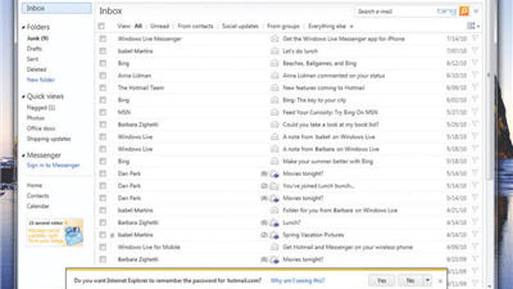
Task: Click envelope icon for "Could you take a look" email
Action: click(x=274, y=125)
